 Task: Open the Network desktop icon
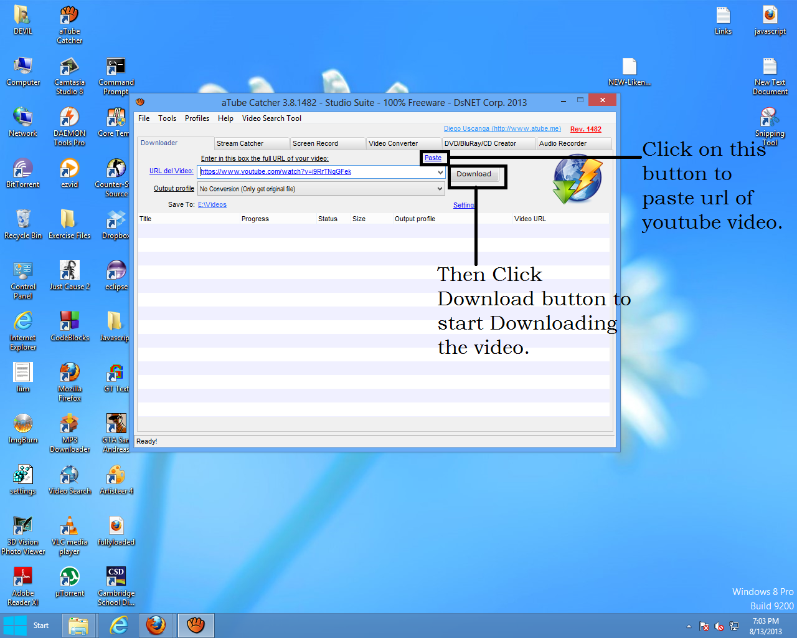point(23,123)
